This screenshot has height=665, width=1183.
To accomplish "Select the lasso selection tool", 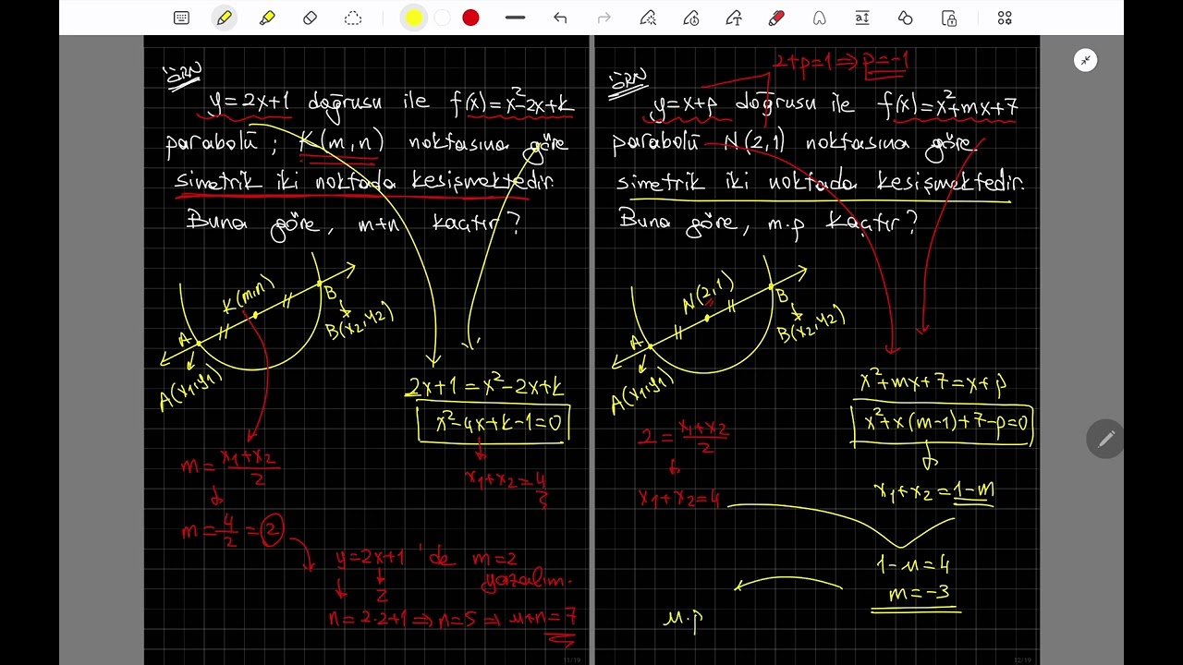I will 353,18.
